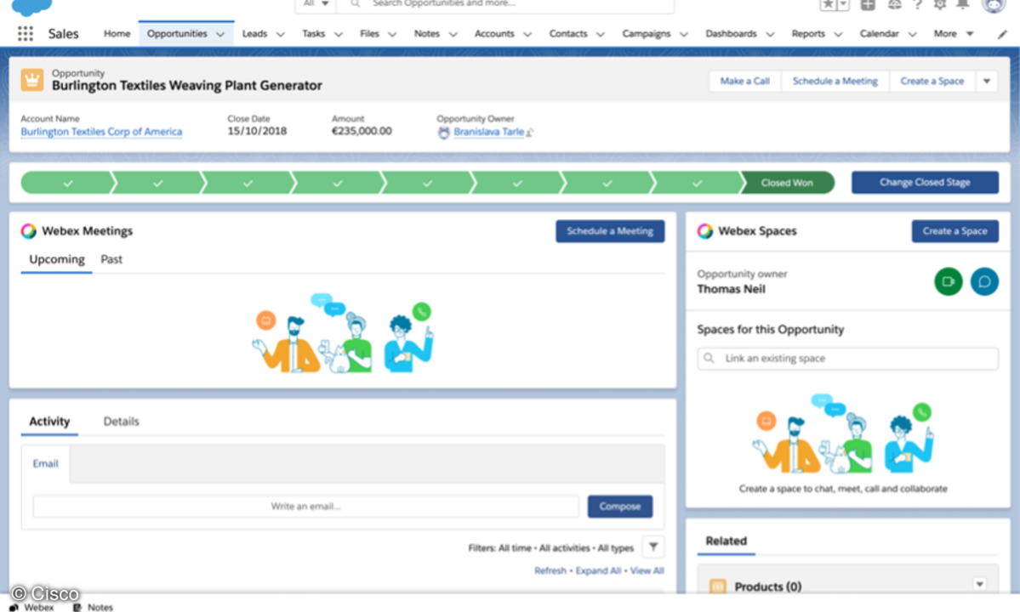Click Change Closed Stage button

tap(925, 183)
